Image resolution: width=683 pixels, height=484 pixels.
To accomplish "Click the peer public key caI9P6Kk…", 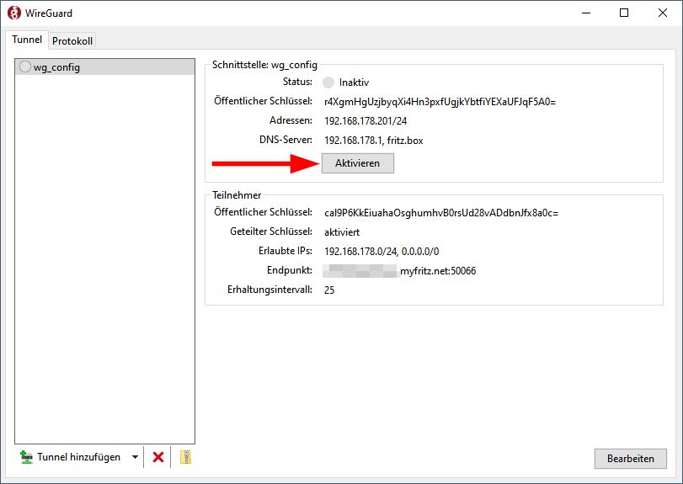I will (441, 213).
